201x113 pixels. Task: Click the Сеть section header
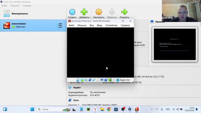coord(76,100)
